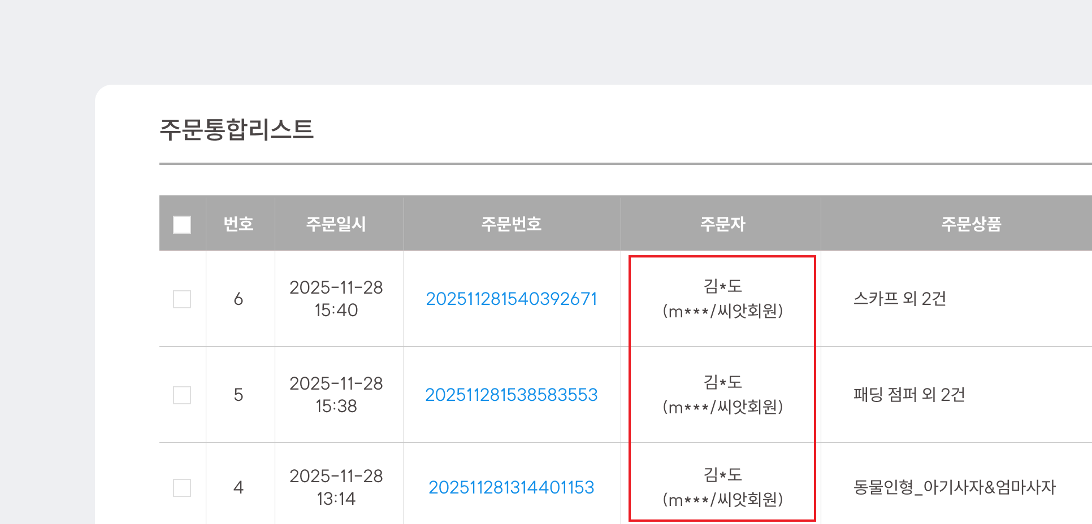Viewport: 1092px width, 524px height.
Task: Click the 번호 column header
Action: pyautogui.click(x=239, y=224)
